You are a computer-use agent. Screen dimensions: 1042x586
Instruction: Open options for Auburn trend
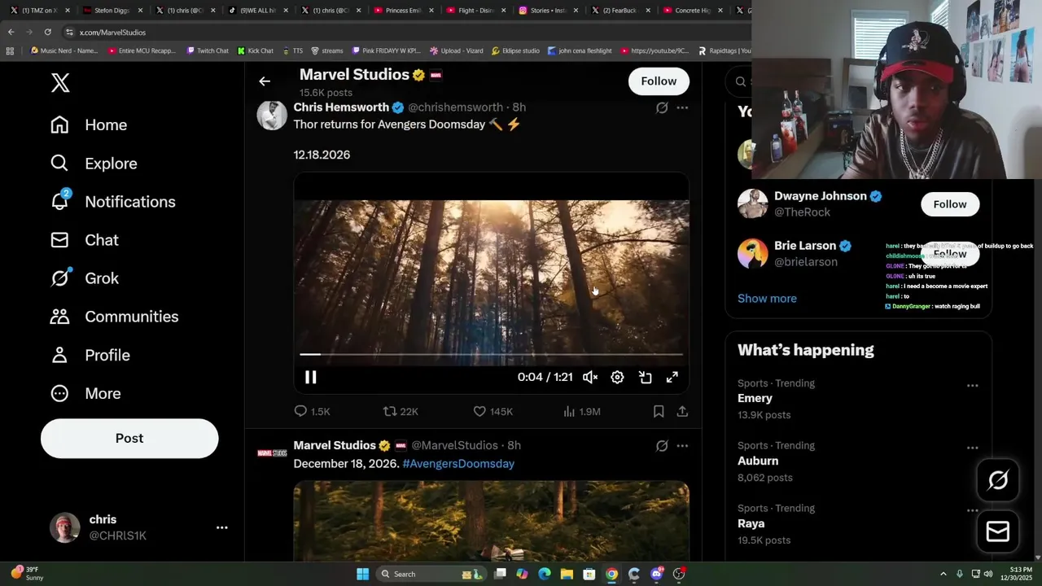(x=972, y=448)
